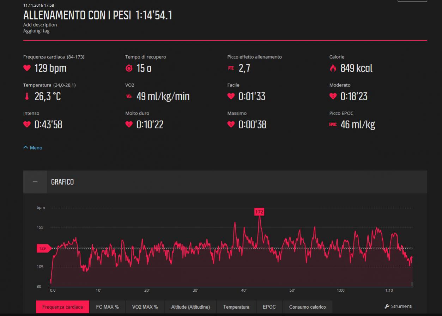
Task: Click the flame calories icon
Action: pos(333,68)
